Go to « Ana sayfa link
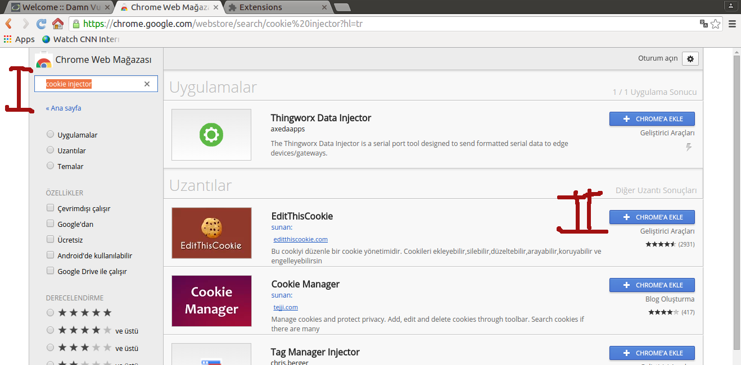741x365 pixels. pos(64,108)
